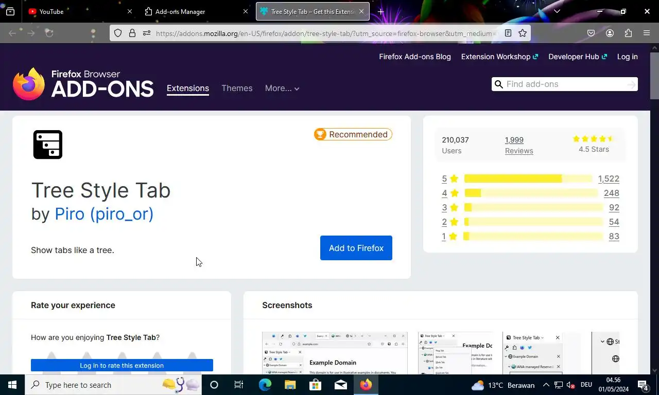
Task: Toggle reader view icon
Action: tap(508, 33)
